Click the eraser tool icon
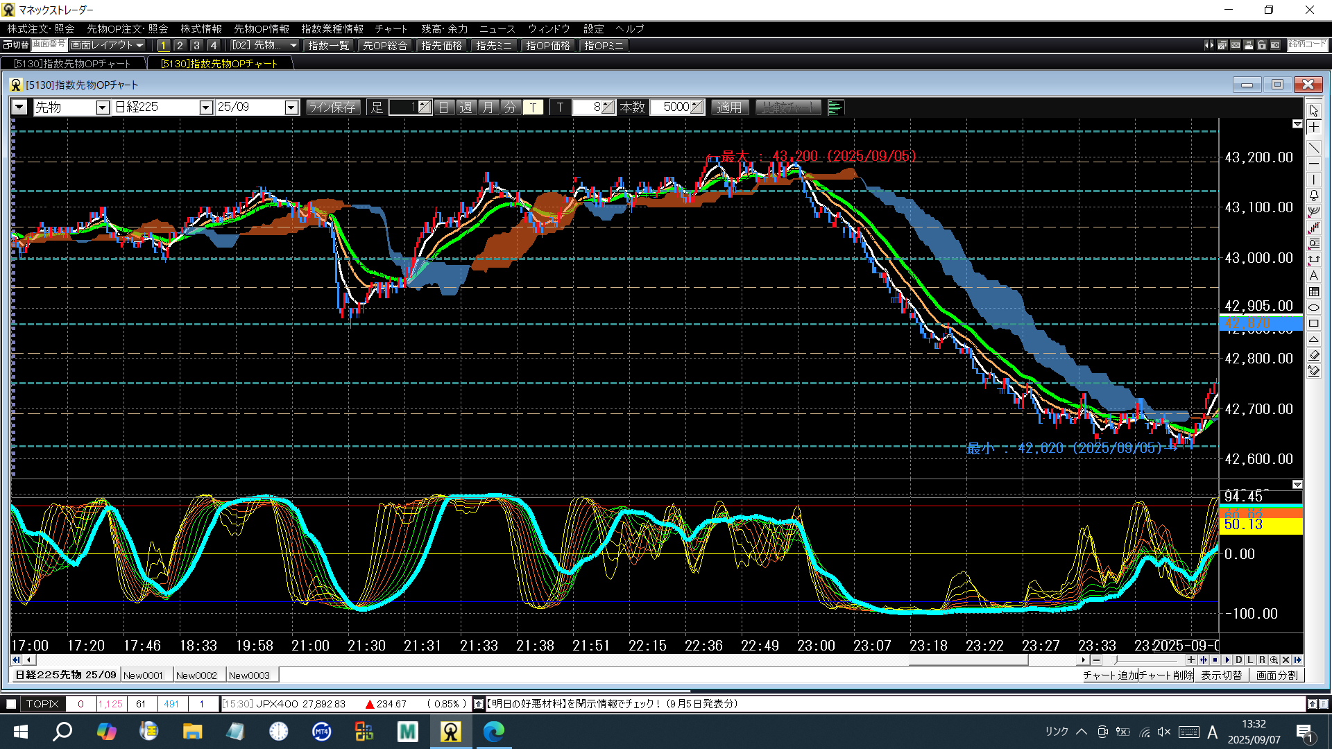This screenshot has height=749, width=1332. click(1313, 355)
